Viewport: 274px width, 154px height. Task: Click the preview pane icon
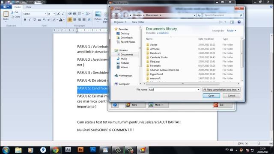(232, 22)
